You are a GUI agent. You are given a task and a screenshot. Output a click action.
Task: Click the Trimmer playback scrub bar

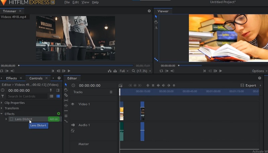(75, 66)
